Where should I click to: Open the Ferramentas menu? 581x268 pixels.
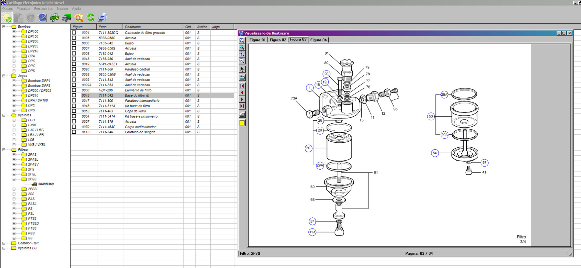click(x=43, y=9)
